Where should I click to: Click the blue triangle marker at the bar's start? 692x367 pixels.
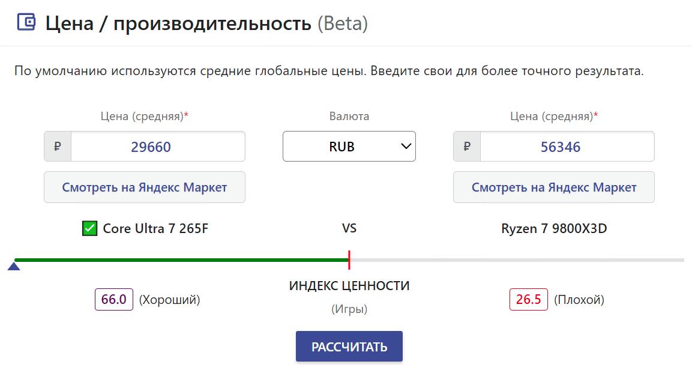14,266
